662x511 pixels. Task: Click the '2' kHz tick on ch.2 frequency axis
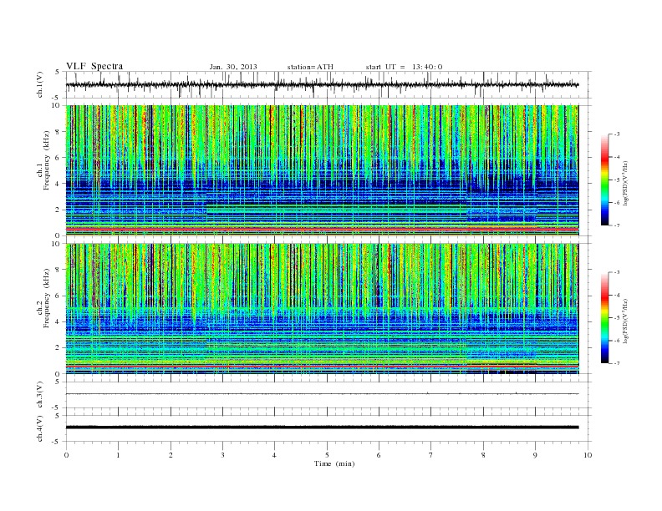tap(59, 348)
